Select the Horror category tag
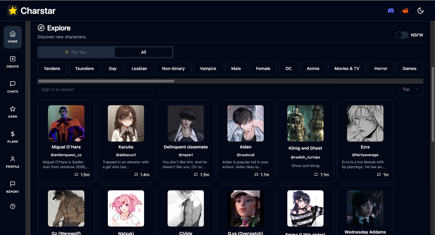The image size is (435, 235). coord(381,68)
